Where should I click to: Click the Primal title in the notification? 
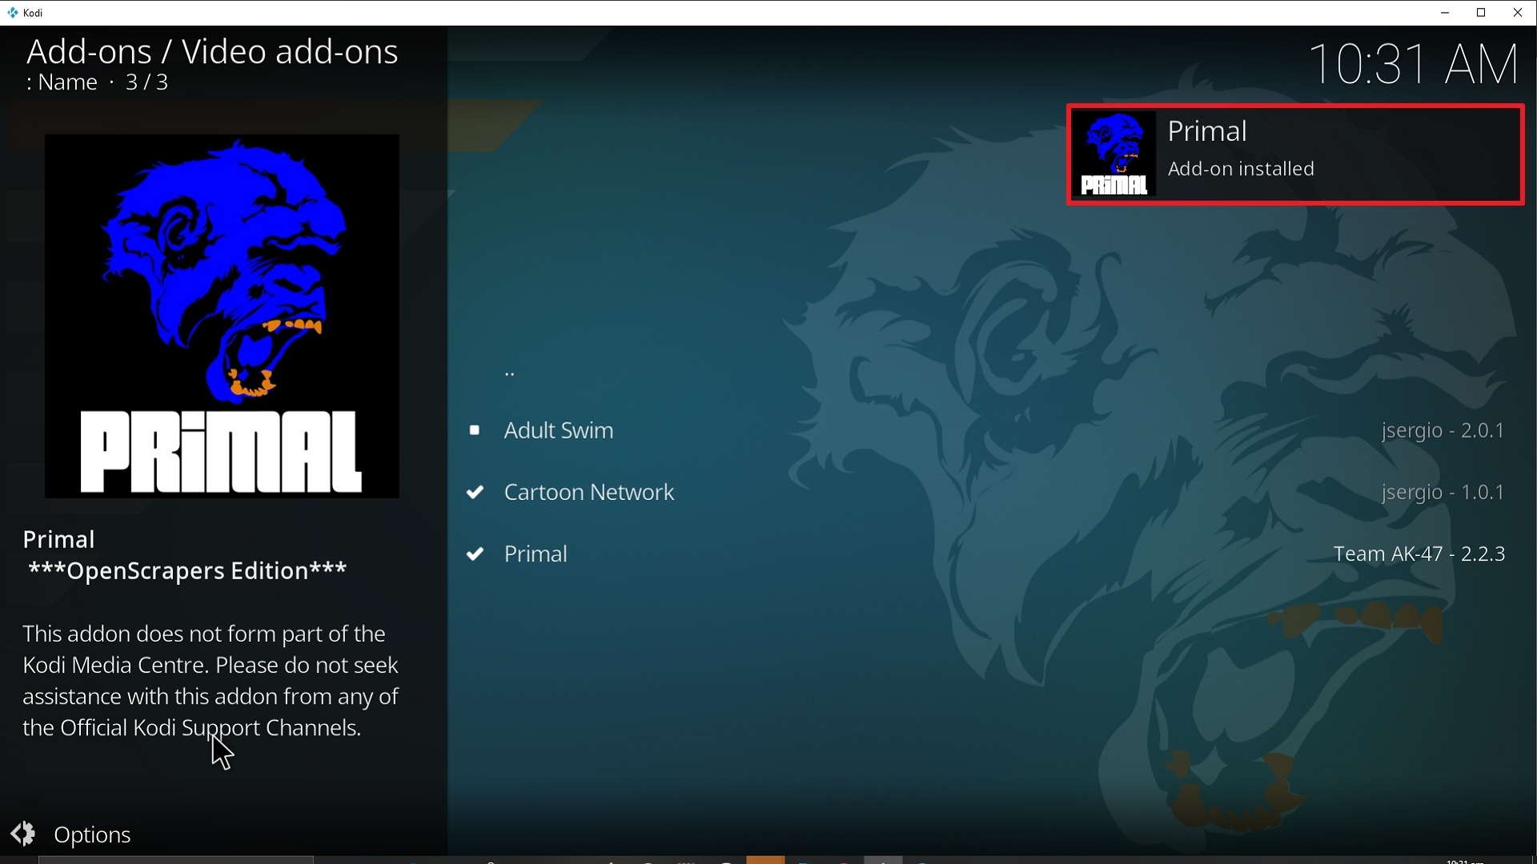point(1207,131)
